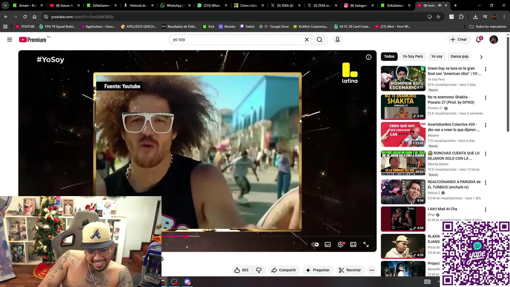Image resolution: width=510 pixels, height=287 pixels.
Task: Open Compartir share dialog
Action: tap(284, 270)
